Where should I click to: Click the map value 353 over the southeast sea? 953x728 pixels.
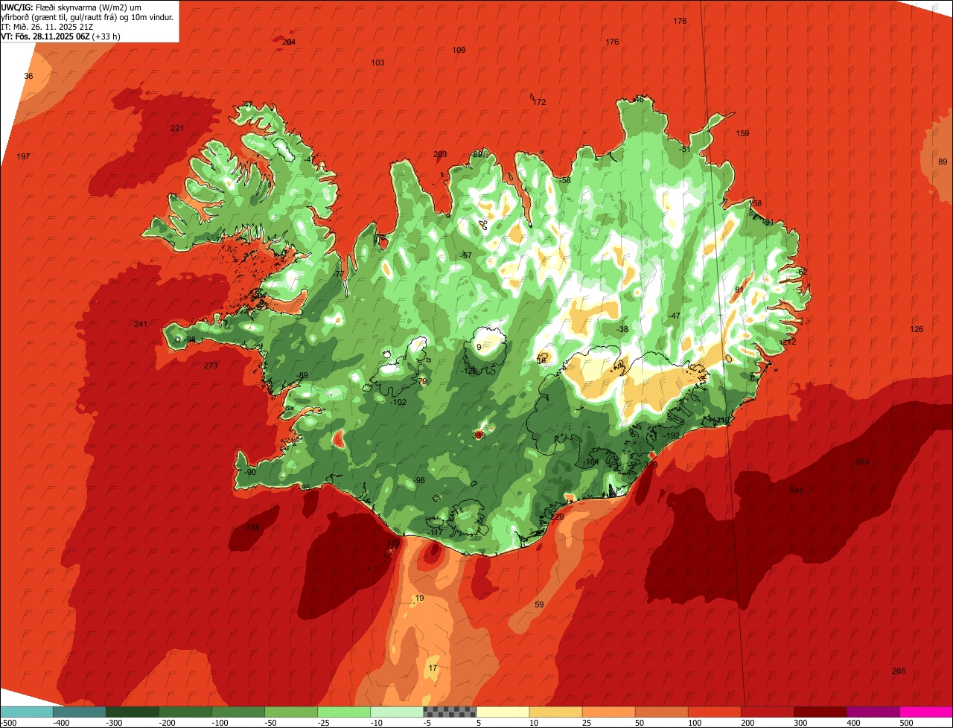862,462
